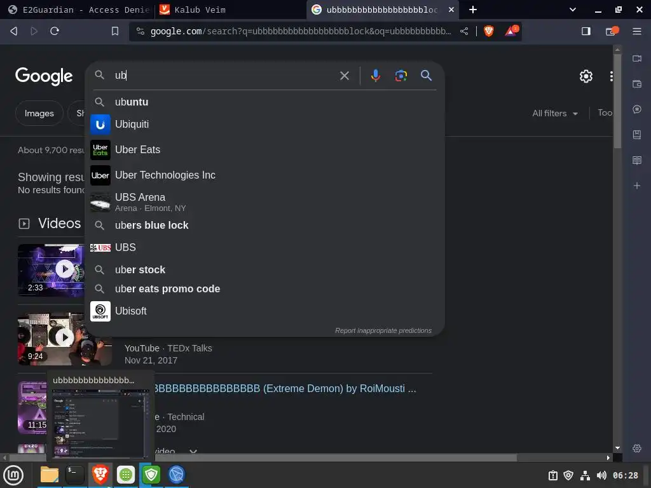Open sidebar bookmarks panel icon

[x=637, y=135]
